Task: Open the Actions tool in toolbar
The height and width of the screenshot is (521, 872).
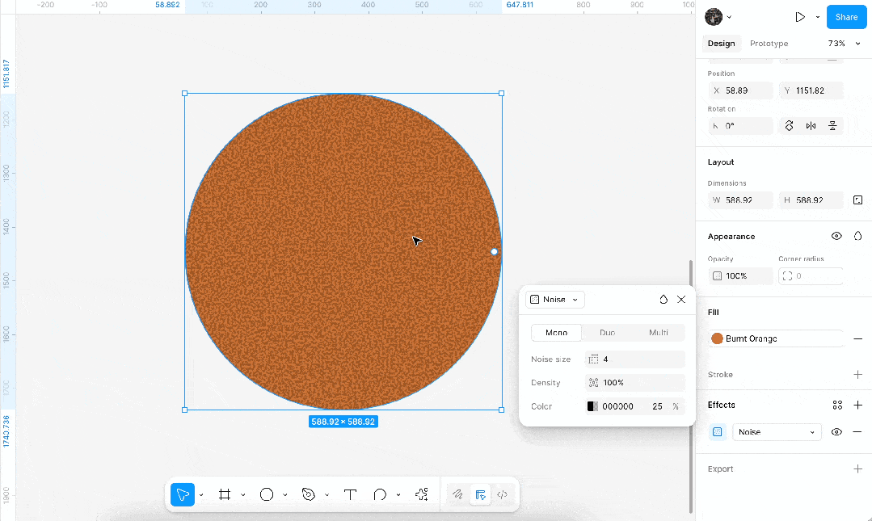Action: (422, 494)
